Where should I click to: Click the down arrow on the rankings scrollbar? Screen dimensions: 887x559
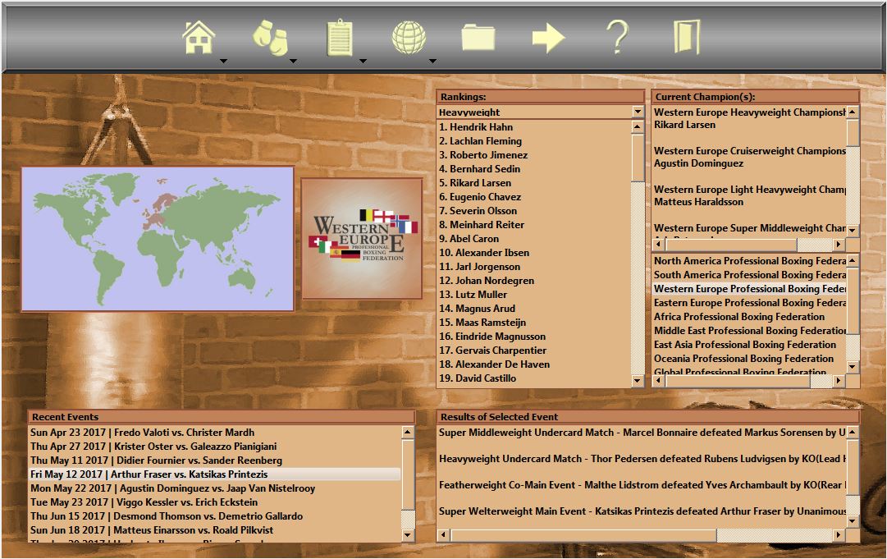638,379
